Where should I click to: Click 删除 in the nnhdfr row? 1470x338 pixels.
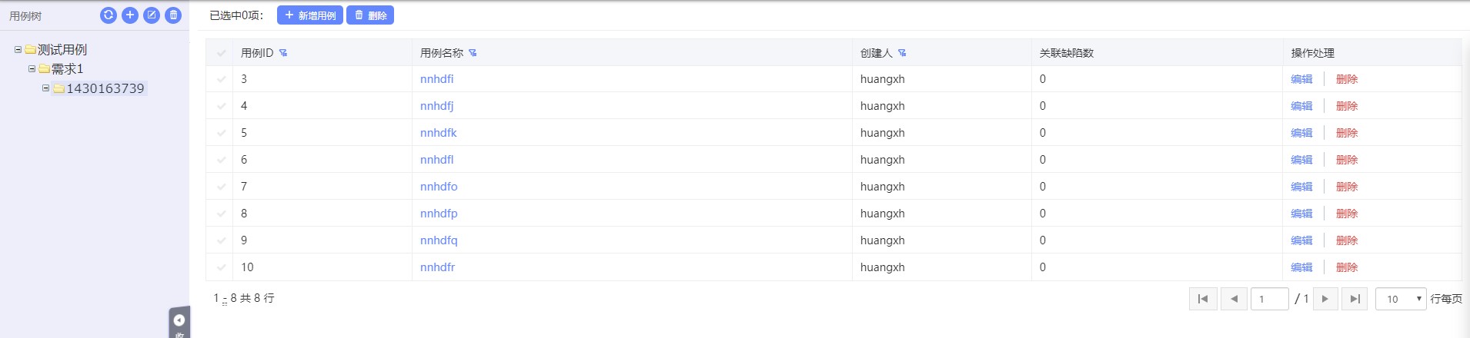1346,267
